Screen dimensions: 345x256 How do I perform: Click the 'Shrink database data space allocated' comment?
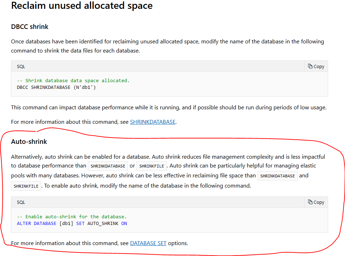coord(73,80)
